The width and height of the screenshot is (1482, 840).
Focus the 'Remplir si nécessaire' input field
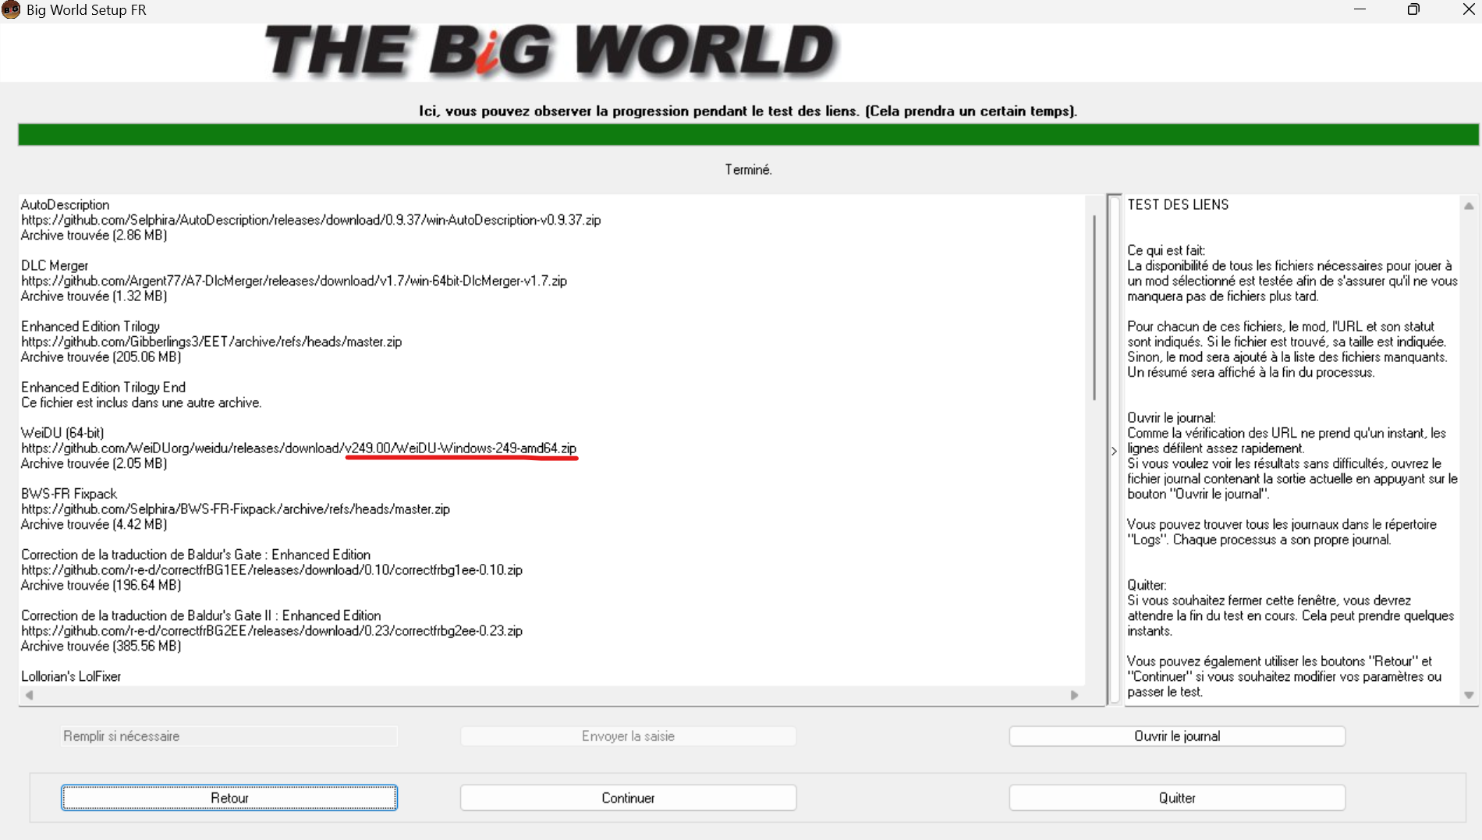[229, 736]
